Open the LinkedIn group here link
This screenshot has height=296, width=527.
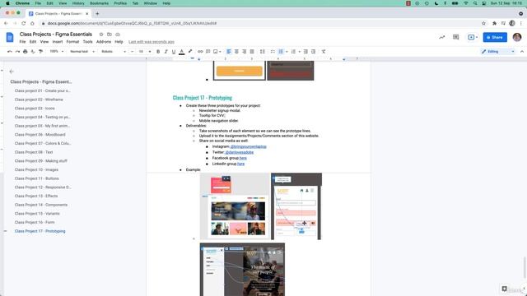[240, 164]
